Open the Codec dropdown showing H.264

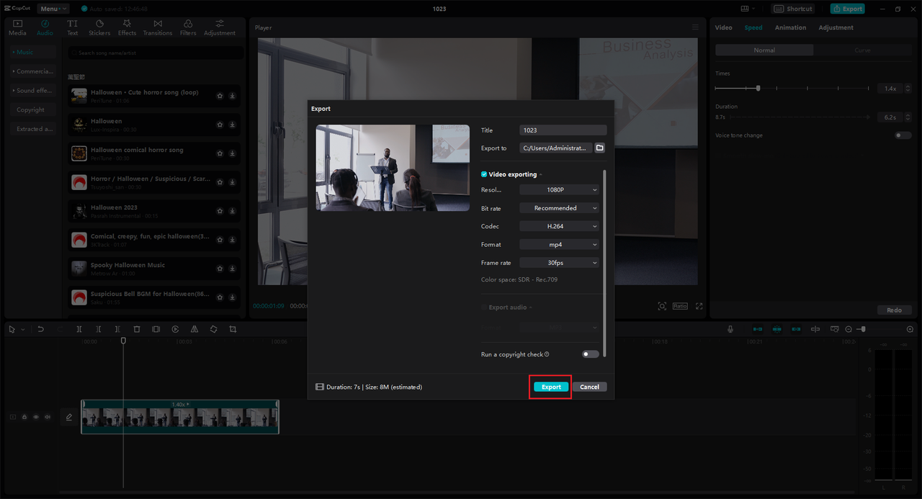click(x=559, y=226)
